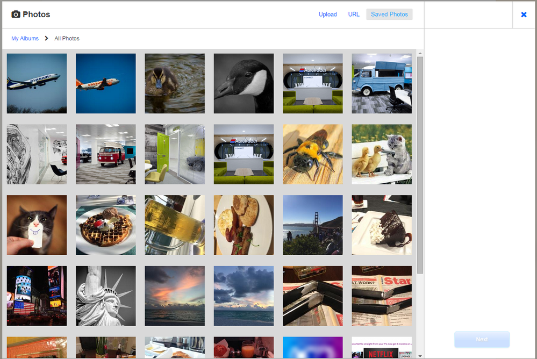
Task: Switch to the URL tab
Action: [354, 15]
